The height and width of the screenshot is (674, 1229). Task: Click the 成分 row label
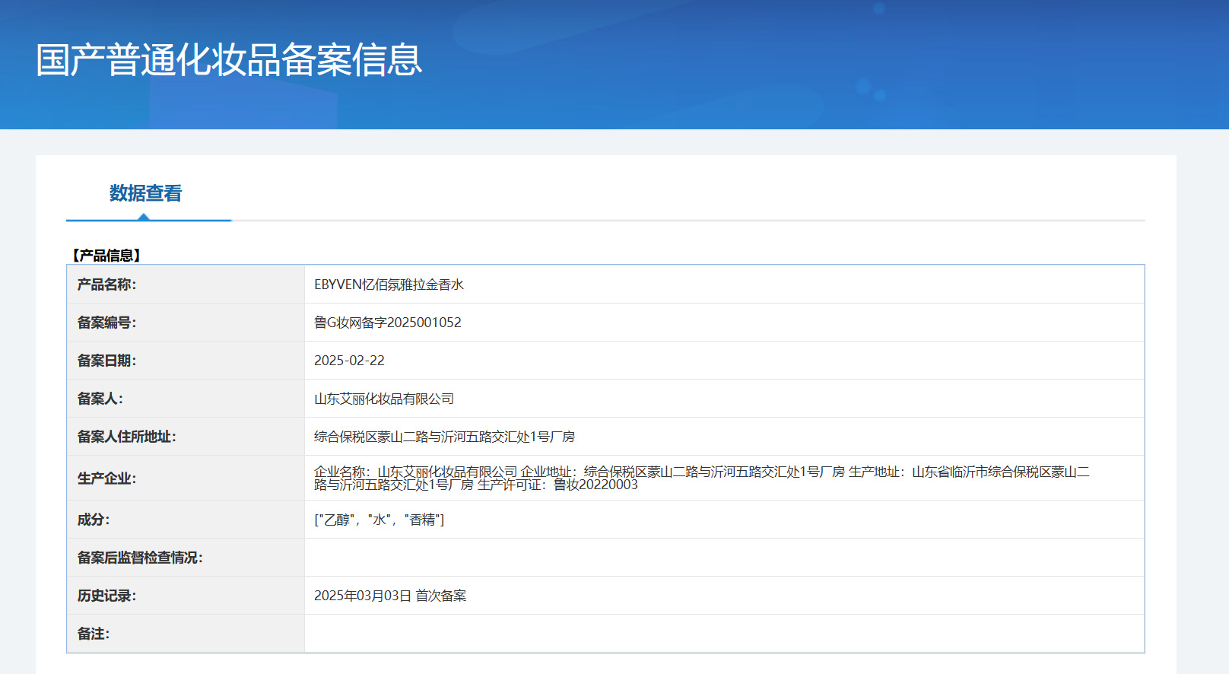94,520
